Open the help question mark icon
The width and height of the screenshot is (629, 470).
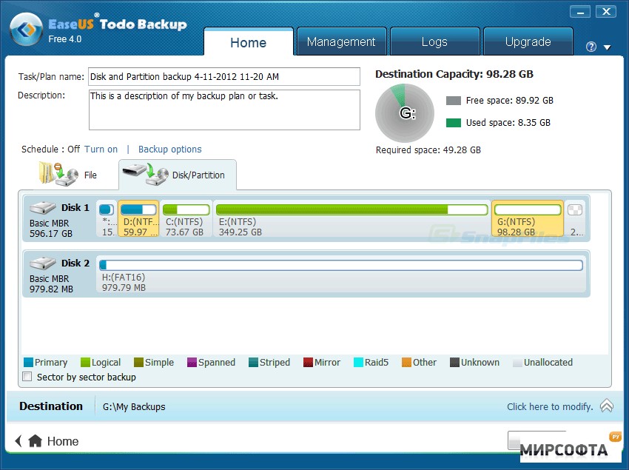pos(591,47)
